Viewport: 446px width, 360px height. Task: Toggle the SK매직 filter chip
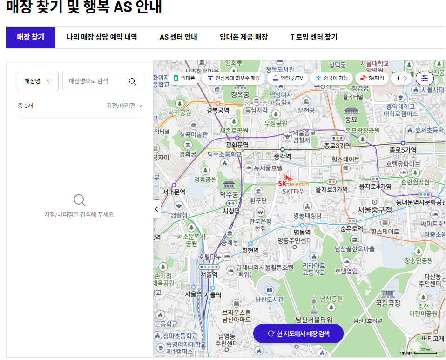pos(372,78)
